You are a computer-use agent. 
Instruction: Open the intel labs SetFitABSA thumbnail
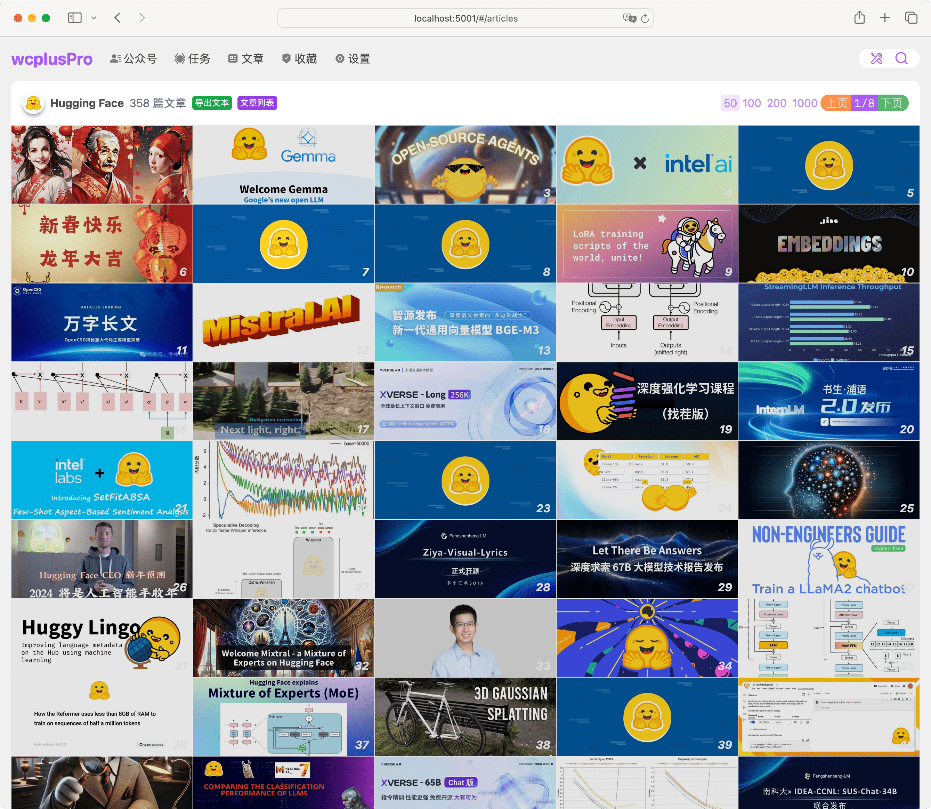pyautogui.click(x=102, y=480)
